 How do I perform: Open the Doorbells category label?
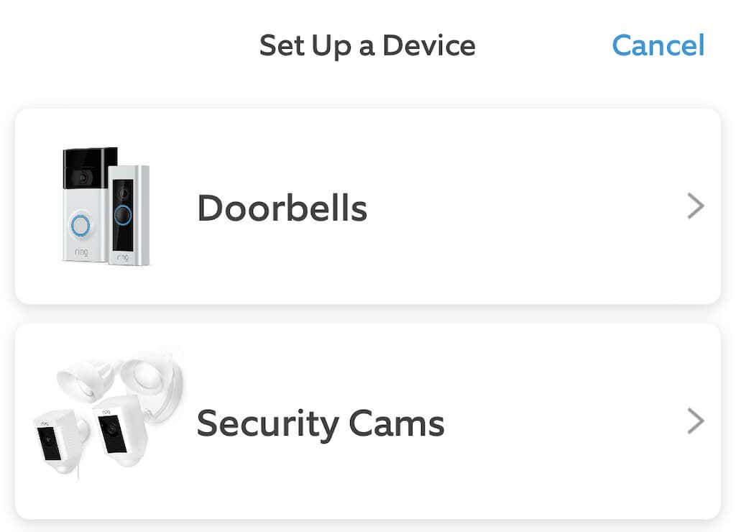282,208
